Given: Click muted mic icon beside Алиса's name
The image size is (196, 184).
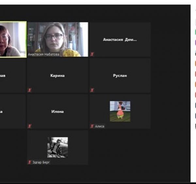Looking at the screenshot, I should (92, 126).
